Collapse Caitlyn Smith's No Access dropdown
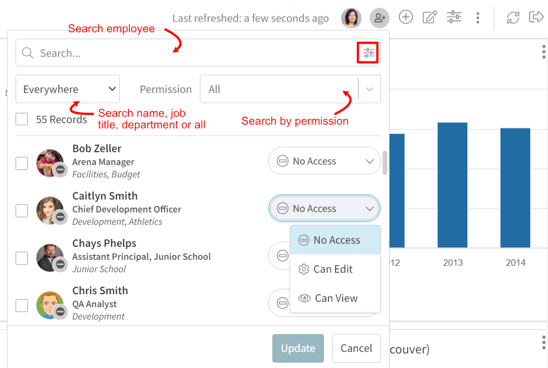The height and width of the screenshot is (368, 548). pos(324,208)
